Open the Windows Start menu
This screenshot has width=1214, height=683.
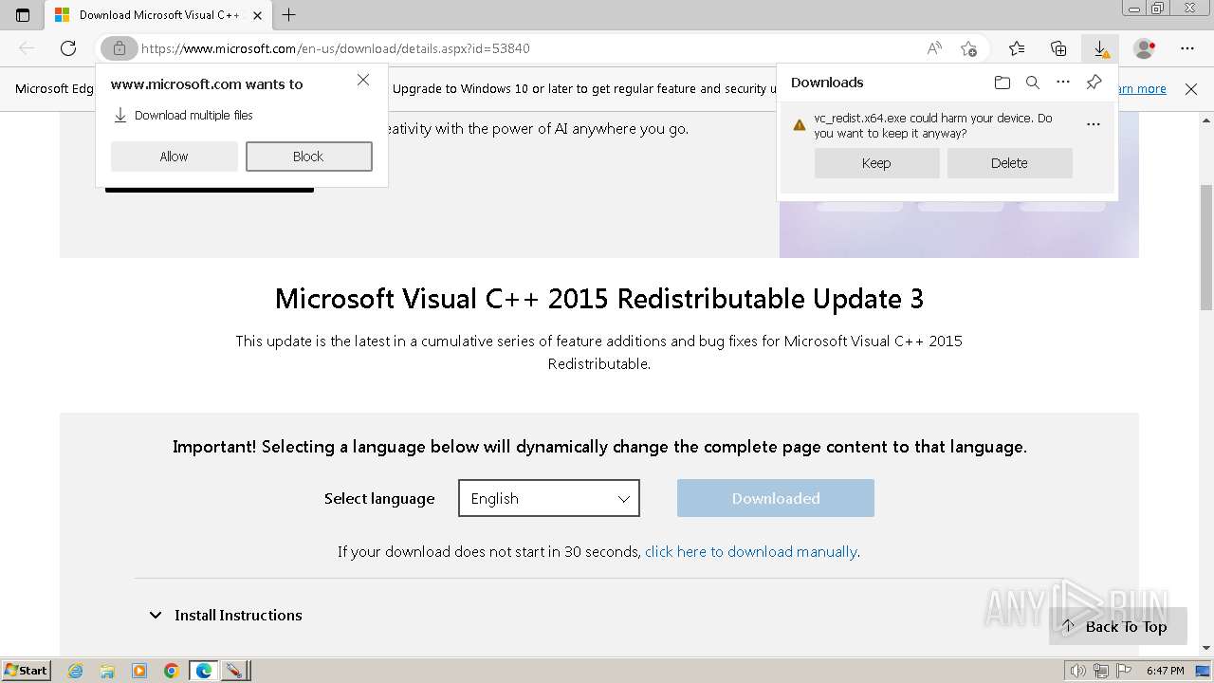click(27, 671)
